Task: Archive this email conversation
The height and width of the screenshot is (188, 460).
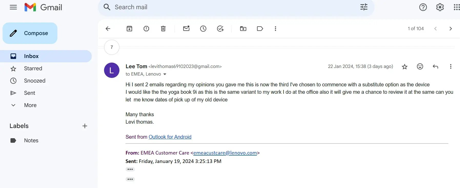Action: 129,29
